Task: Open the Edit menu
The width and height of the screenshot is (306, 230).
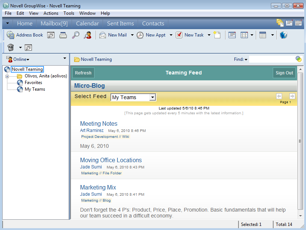Action: [x=20, y=13]
